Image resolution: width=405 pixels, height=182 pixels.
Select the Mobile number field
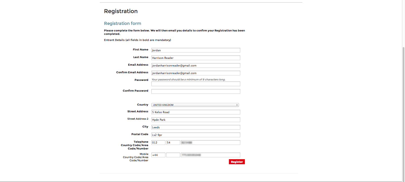click(x=211, y=155)
